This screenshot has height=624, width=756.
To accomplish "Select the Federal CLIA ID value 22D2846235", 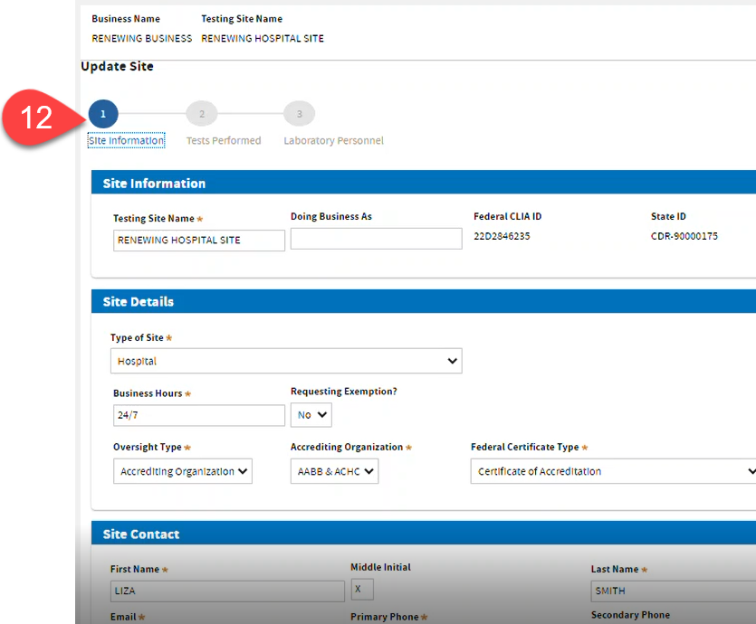I will 502,236.
